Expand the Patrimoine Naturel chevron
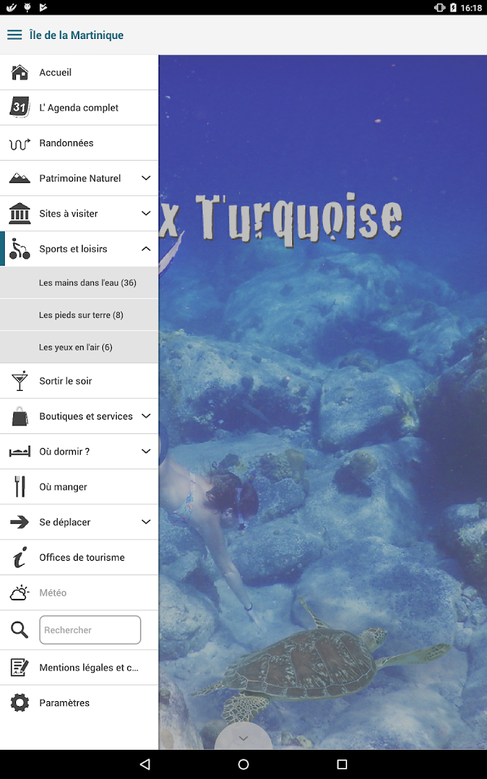The width and height of the screenshot is (487, 779). coord(145,178)
